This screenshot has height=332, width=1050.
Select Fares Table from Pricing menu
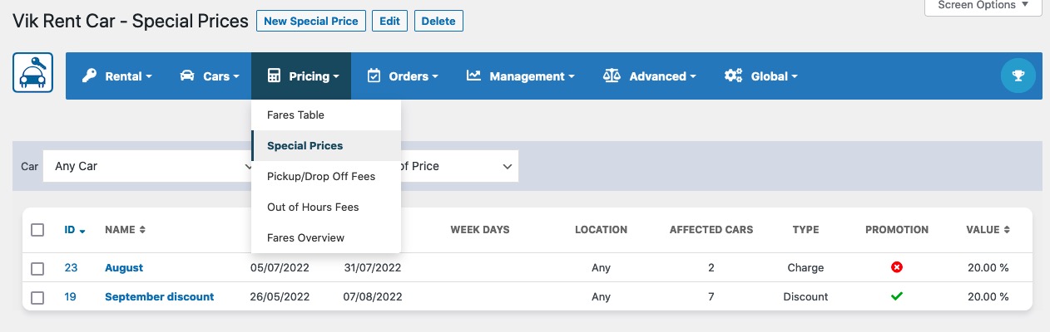click(326, 115)
